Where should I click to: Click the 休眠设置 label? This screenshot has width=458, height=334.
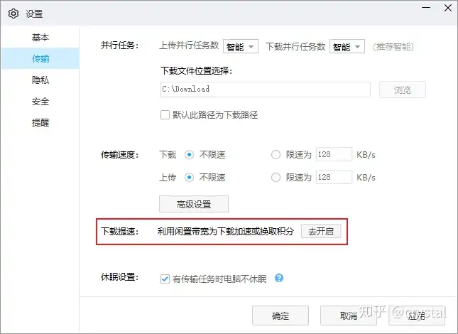119,277
